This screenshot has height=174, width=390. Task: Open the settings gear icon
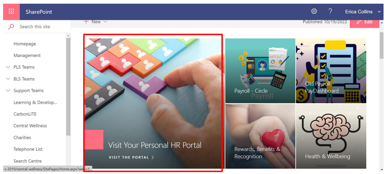pos(314,12)
